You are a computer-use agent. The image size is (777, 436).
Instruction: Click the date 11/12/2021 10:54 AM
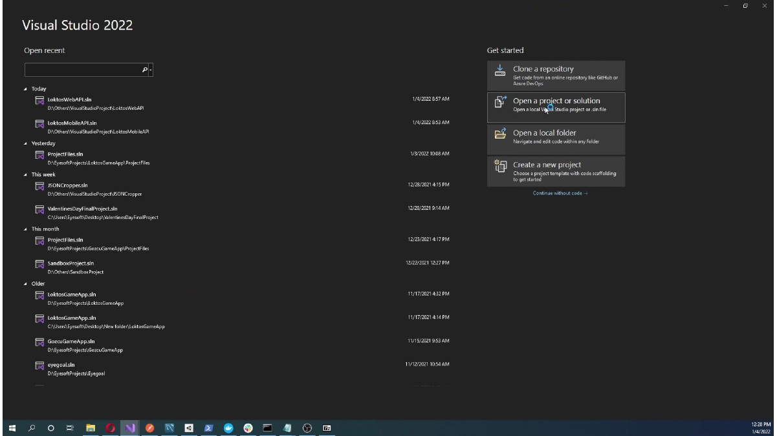point(428,364)
